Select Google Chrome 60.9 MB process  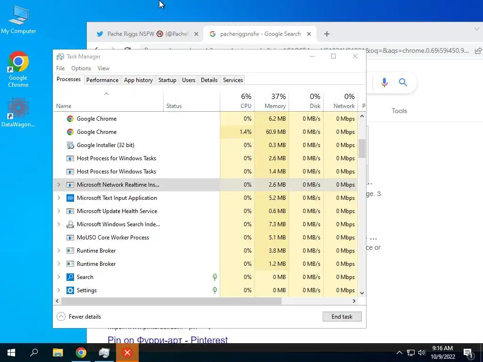(206, 132)
